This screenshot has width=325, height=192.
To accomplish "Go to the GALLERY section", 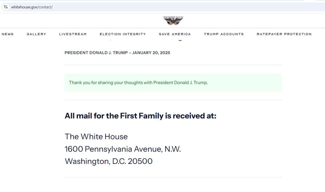I will 36,34.
